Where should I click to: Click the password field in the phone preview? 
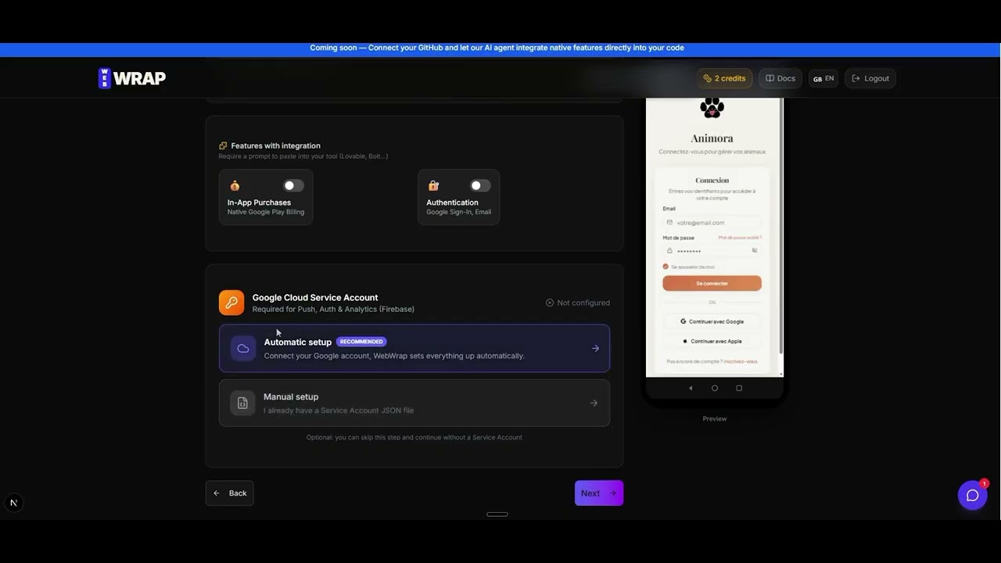tap(712, 251)
